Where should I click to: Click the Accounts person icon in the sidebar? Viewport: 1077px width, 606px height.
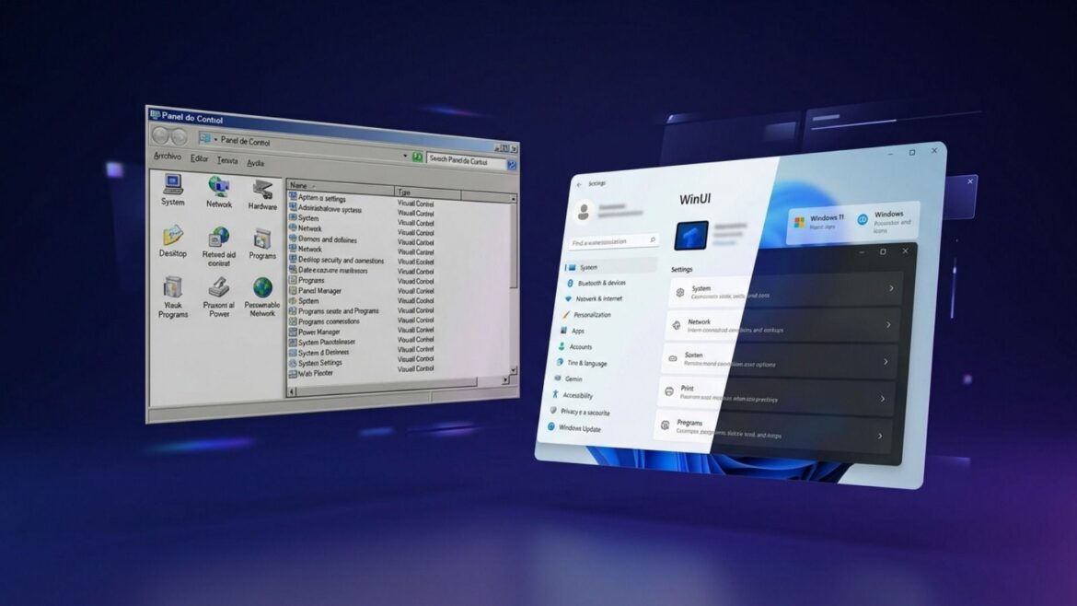coord(562,346)
